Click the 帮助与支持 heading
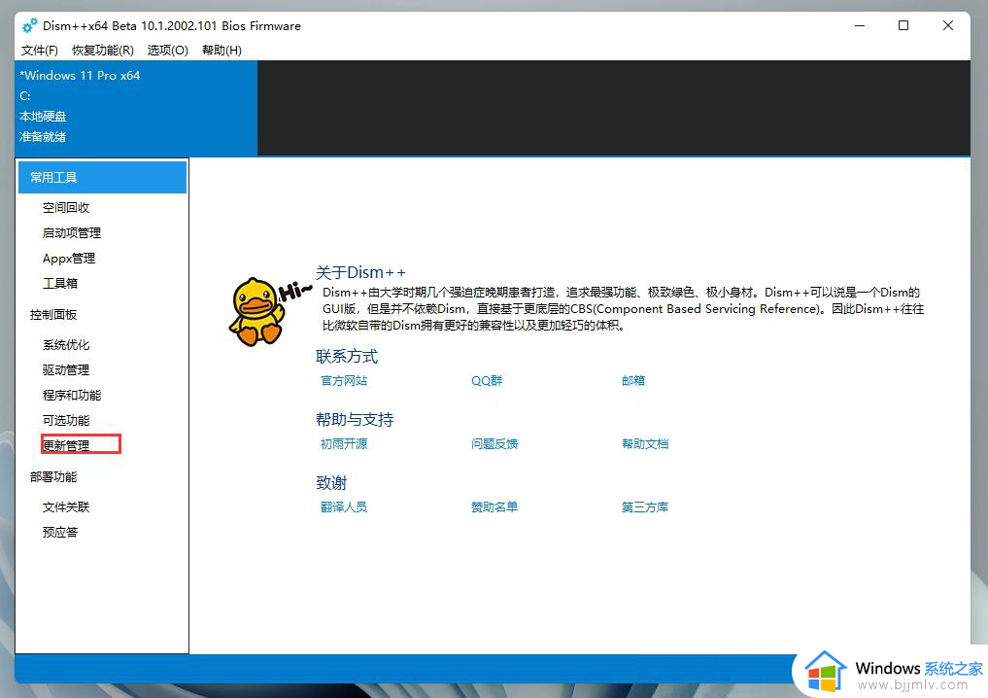 point(355,419)
